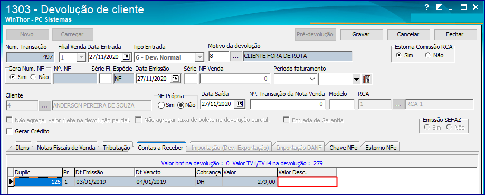The image size is (485, 195).
Task: Switch to the Tributação tab
Action: (x=116, y=148)
